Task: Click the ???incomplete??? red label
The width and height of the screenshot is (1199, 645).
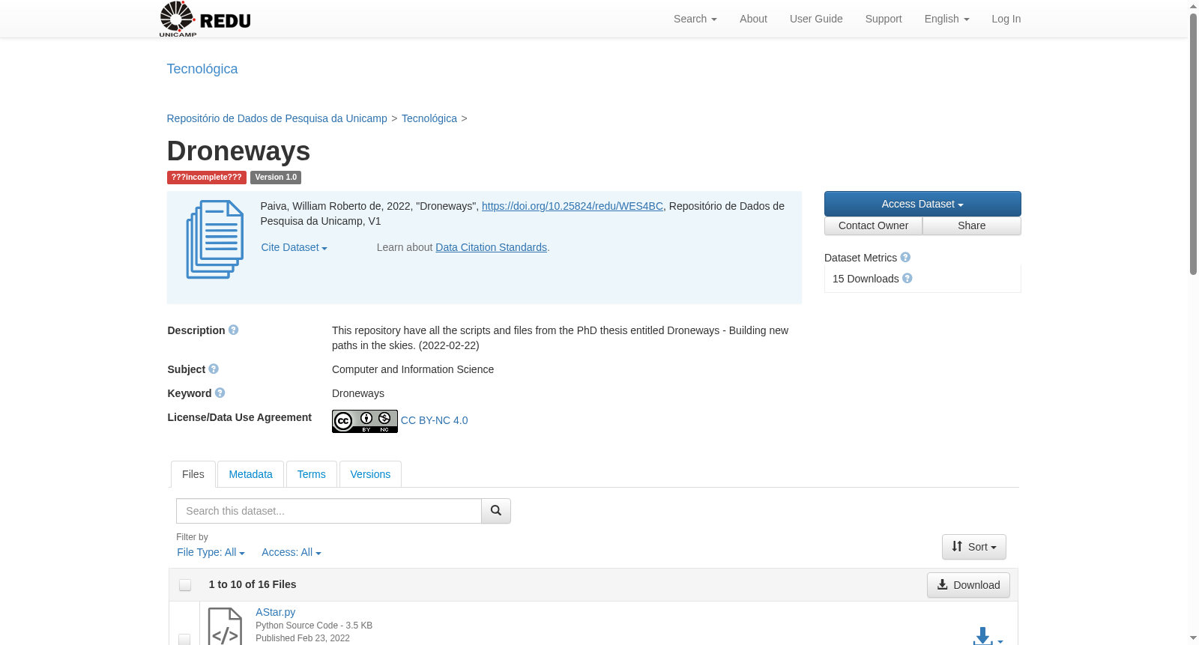Action: coord(207,178)
